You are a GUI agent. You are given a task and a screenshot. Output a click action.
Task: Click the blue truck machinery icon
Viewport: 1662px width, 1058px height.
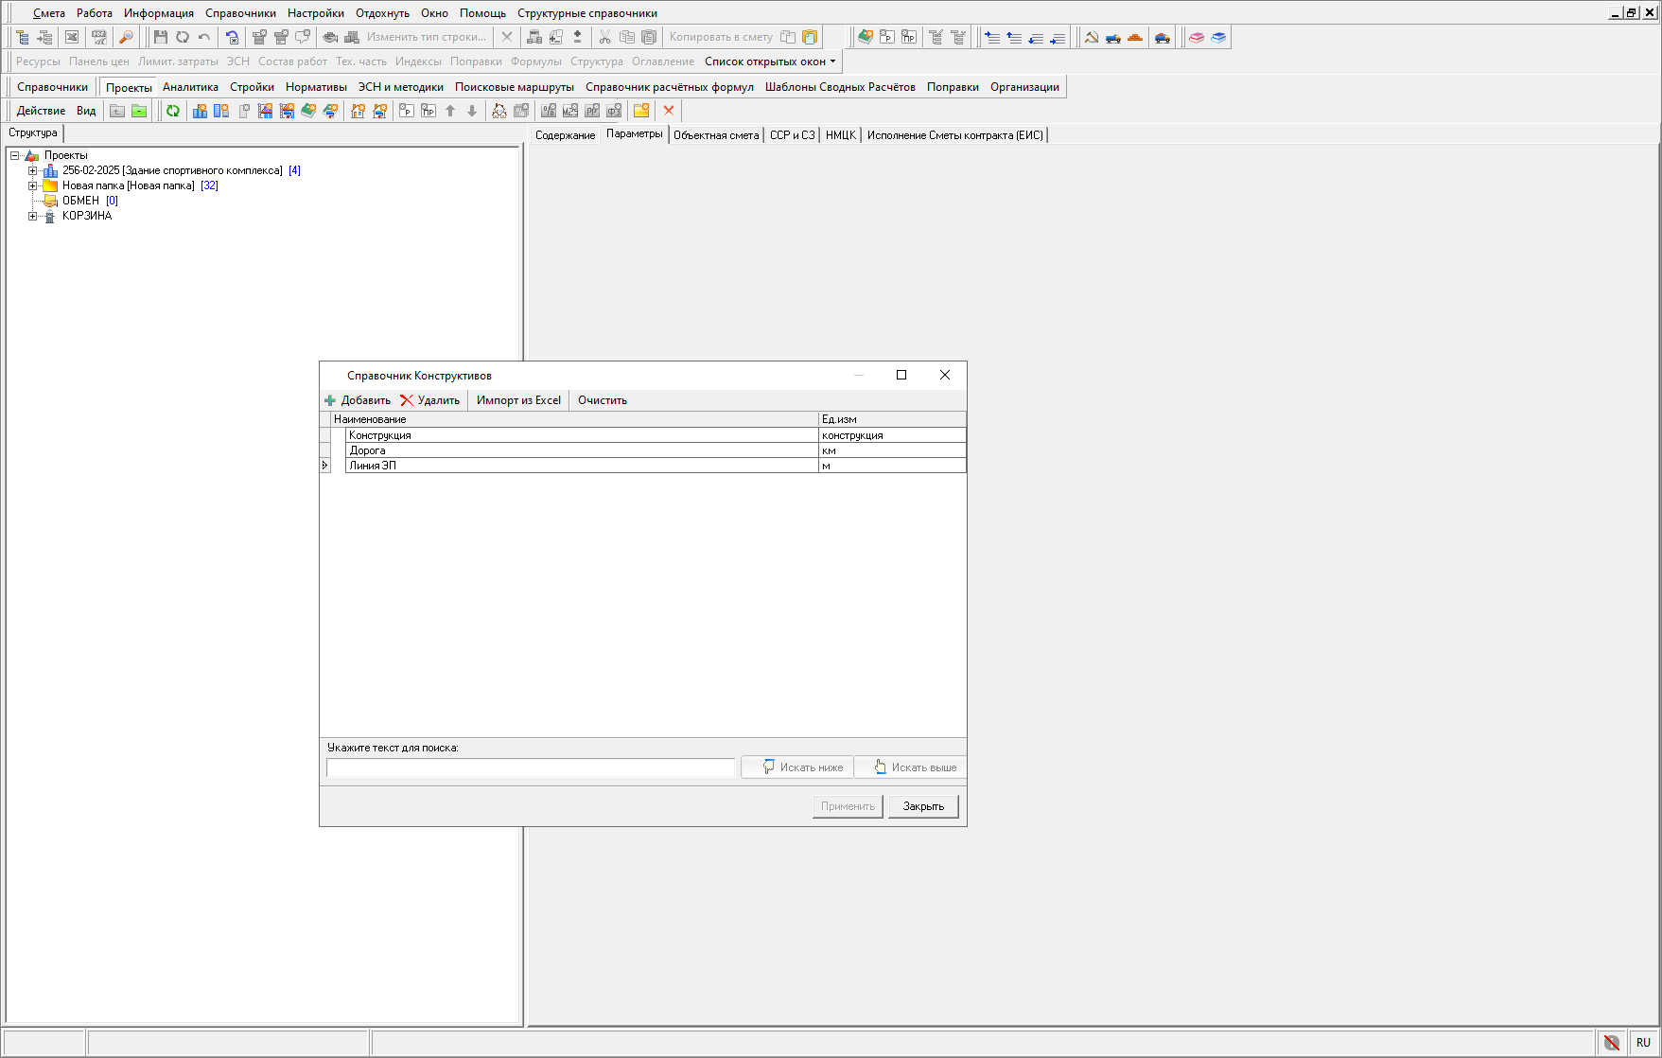(x=1113, y=37)
